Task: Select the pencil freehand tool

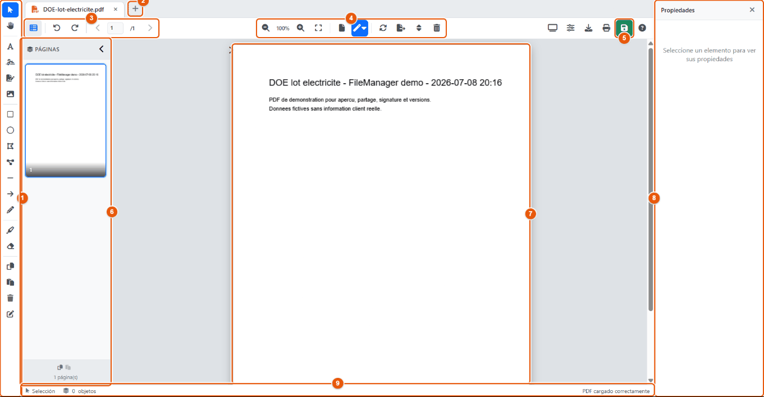Action: 10,210
